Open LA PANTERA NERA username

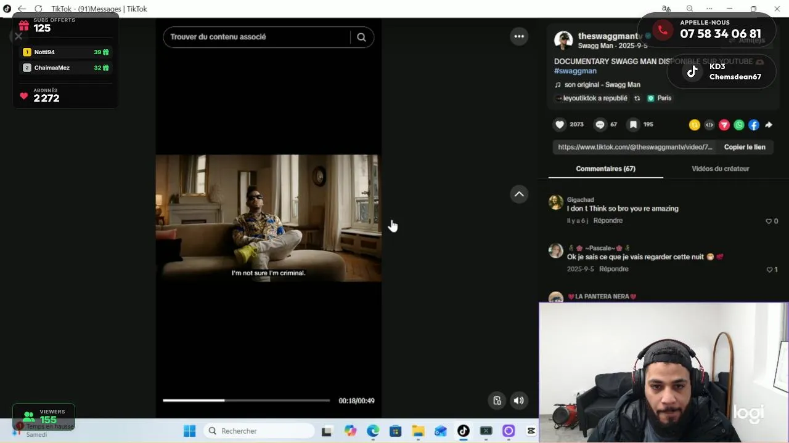[602, 297]
